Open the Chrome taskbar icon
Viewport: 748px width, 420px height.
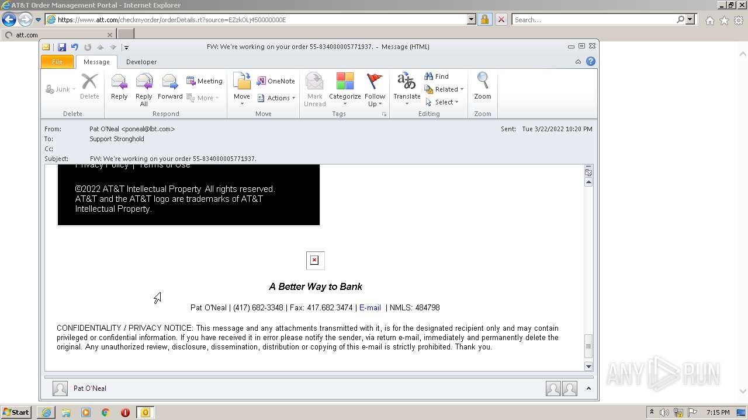click(x=106, y=412)
